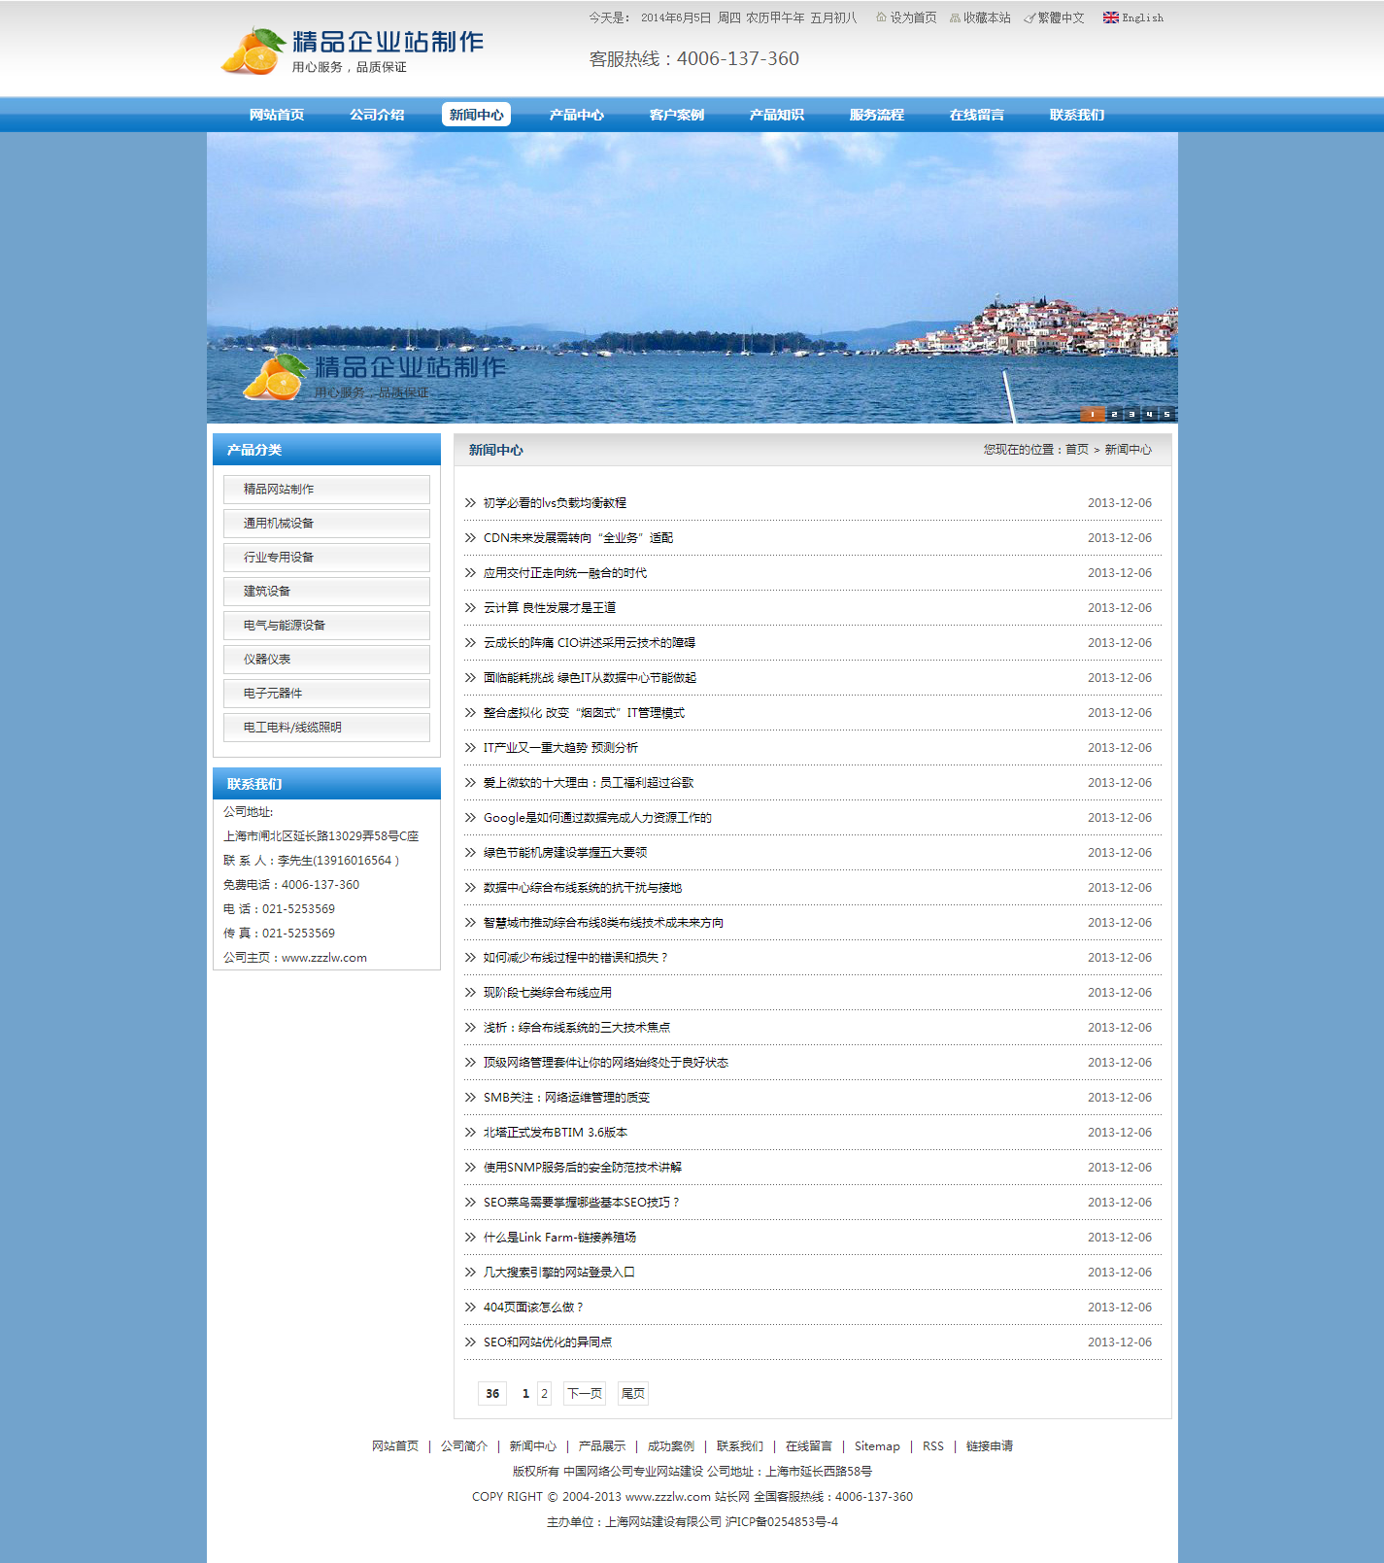The width and height of the screenshot is (1384, 1563).
Task: Open article about Google人力资源 data
Action: click(x=597, y=818)
